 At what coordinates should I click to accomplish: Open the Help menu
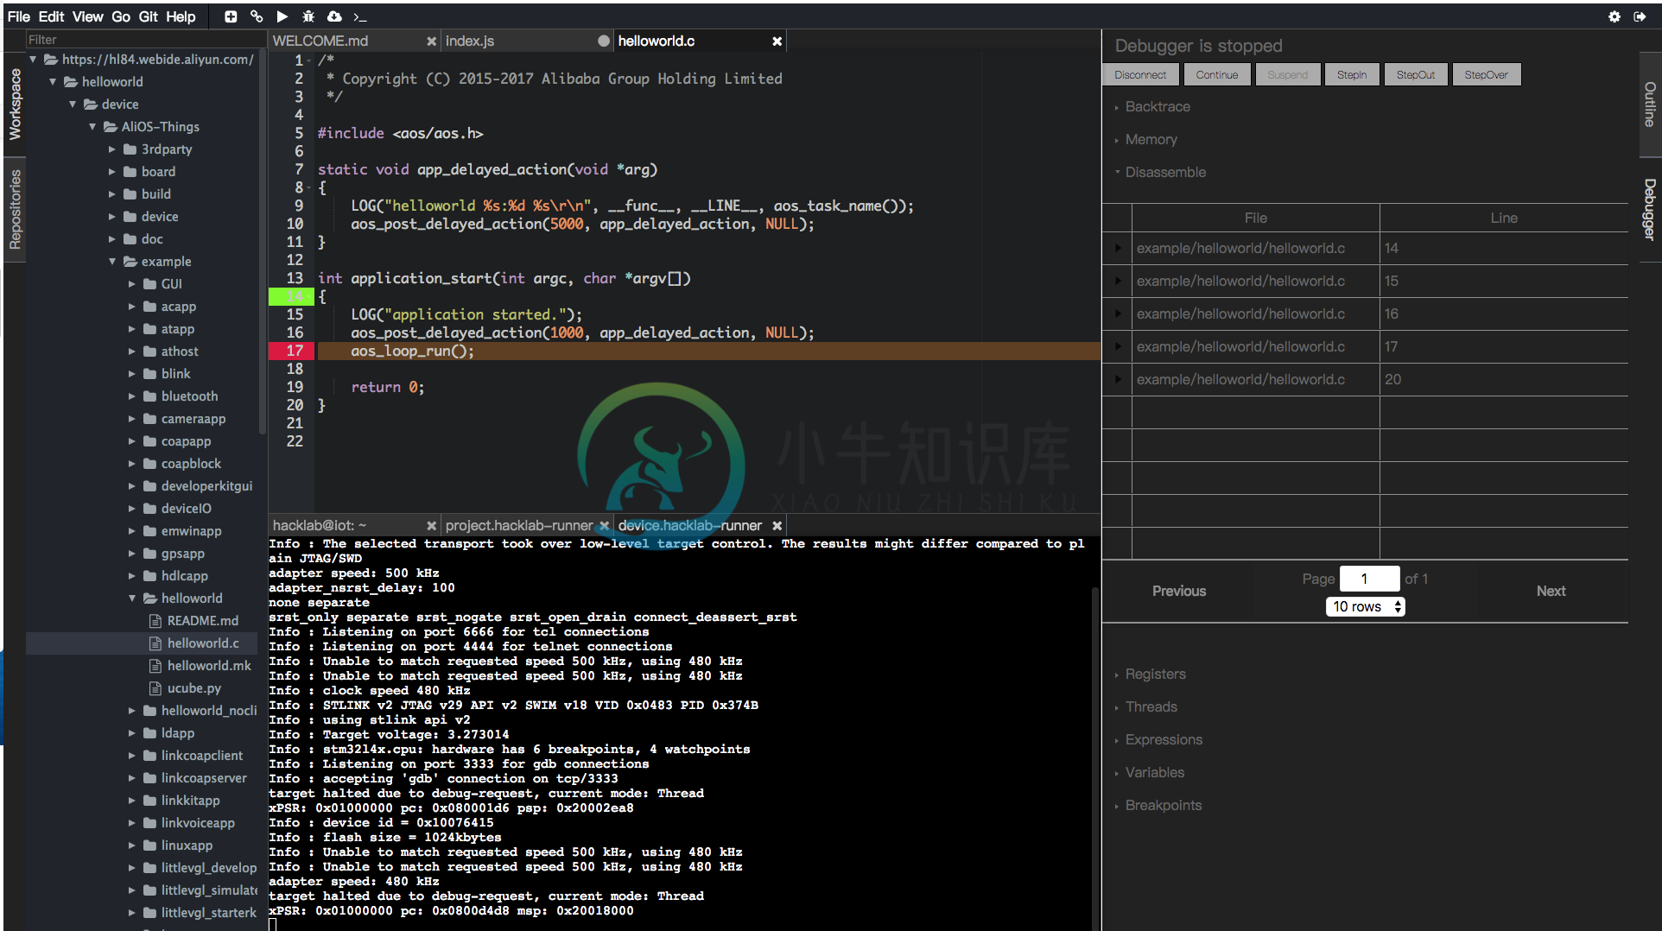[x=181, y=16]
